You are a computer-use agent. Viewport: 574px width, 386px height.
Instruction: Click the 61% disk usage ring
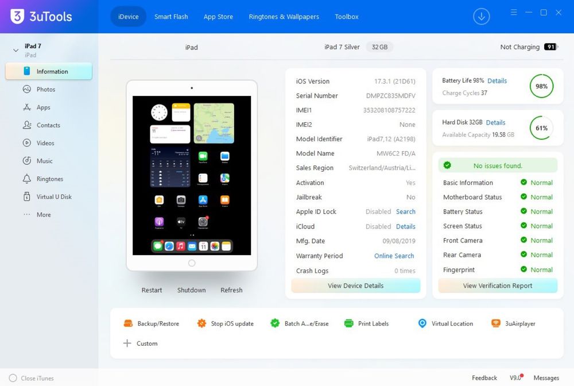542,128
